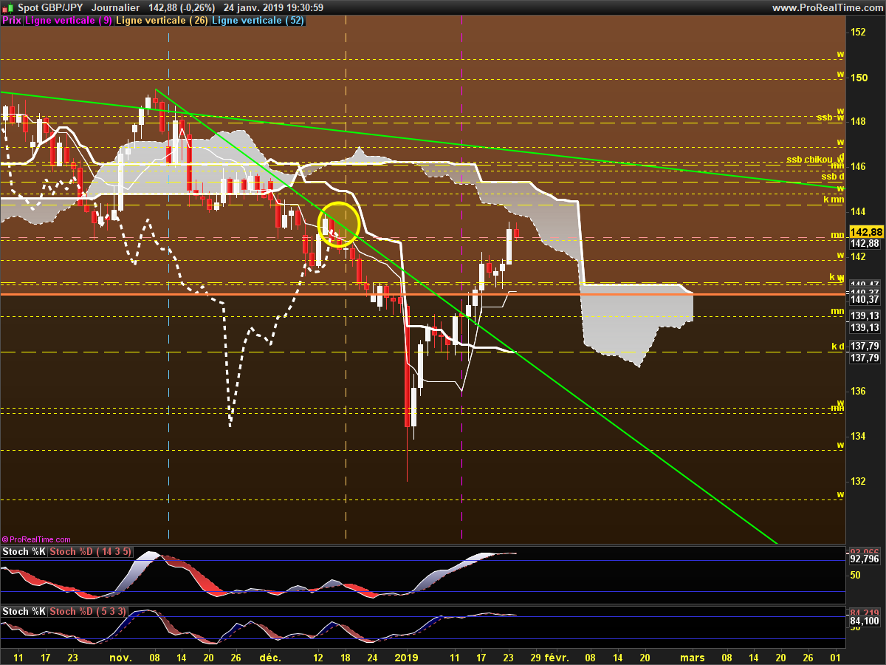The width and height of the screenshot is (886, 665).
Task: Open the www.ProRealTime.com link
Action: [827, 7]
